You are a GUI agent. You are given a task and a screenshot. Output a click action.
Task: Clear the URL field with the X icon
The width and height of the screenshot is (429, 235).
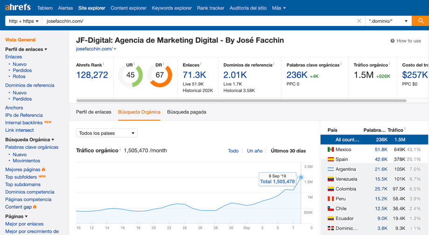359,21
